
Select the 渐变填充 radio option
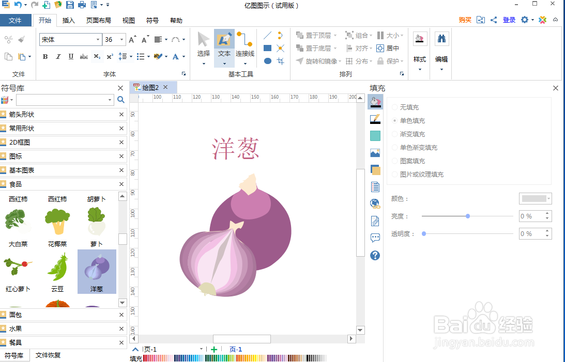(395, 134)
